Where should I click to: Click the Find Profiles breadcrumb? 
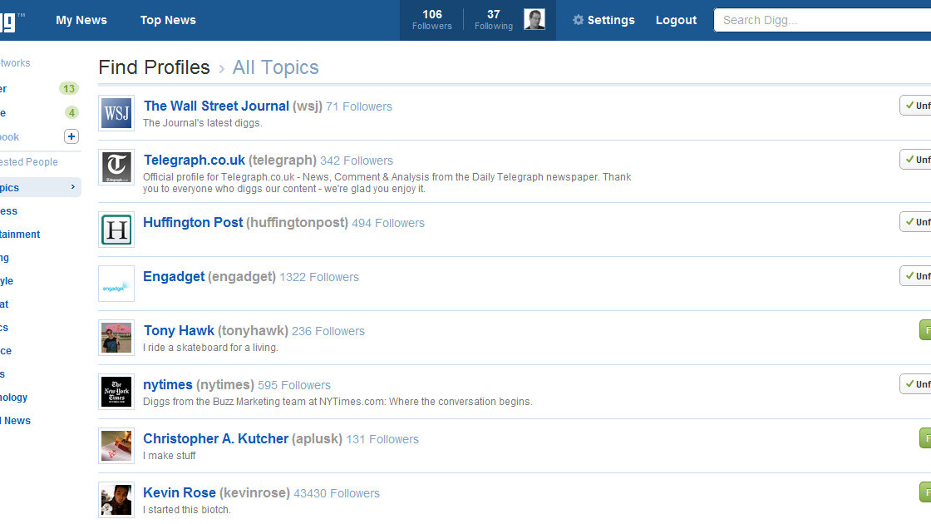coord(155,67)
